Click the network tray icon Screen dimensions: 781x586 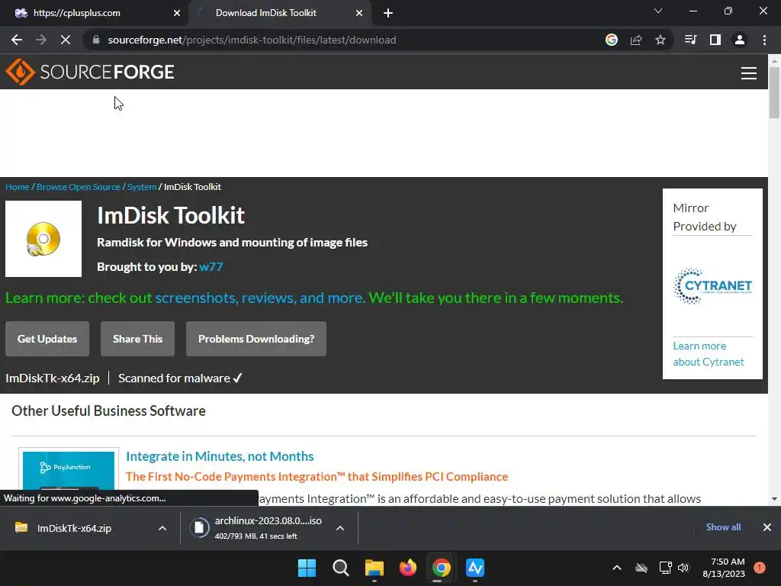[665, 568]
